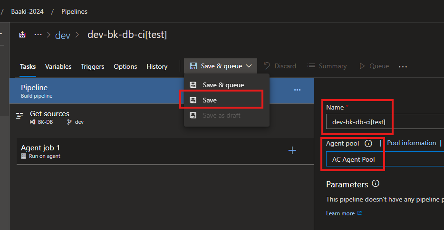Switch to the Tasks tab
Image resolution: width=444 pixels, height=230 pixels.
28,66
